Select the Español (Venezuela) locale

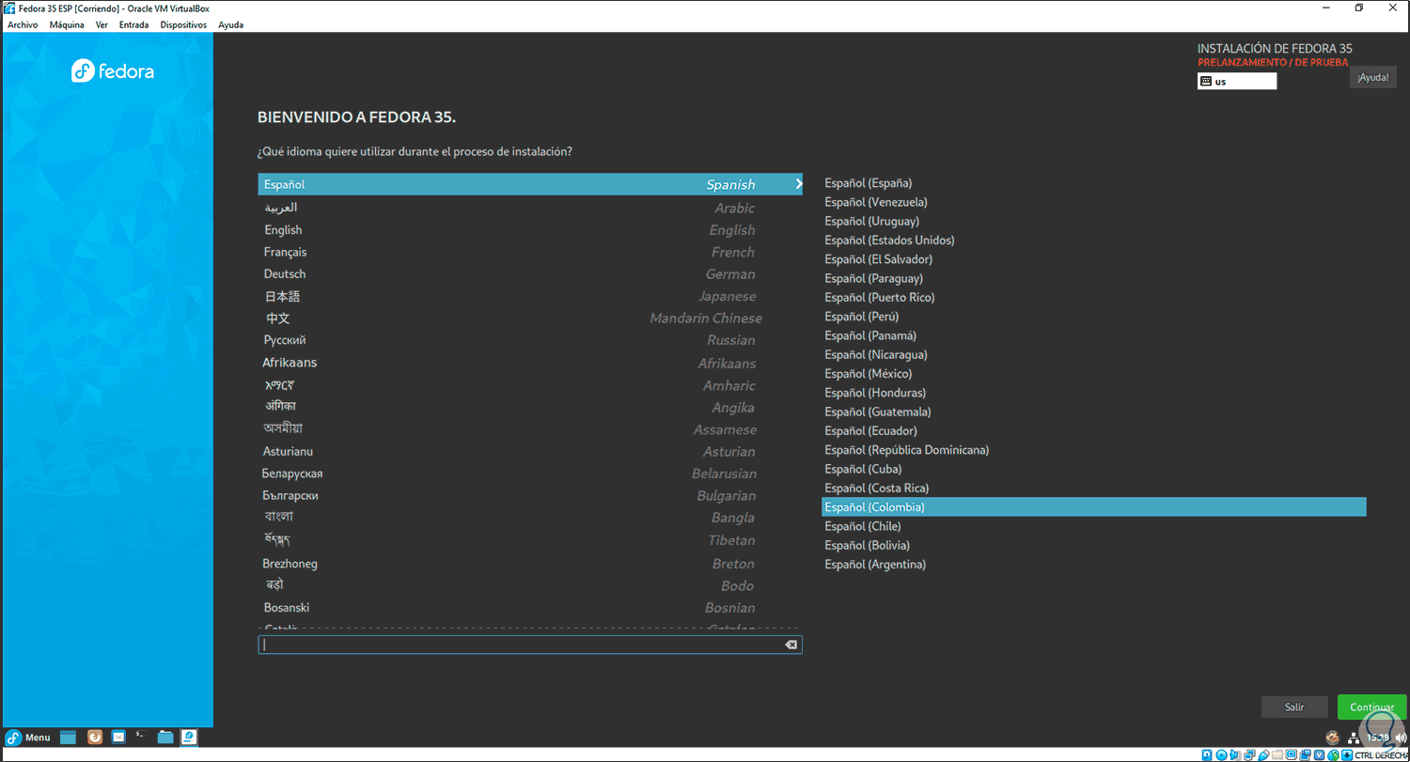1094,202
